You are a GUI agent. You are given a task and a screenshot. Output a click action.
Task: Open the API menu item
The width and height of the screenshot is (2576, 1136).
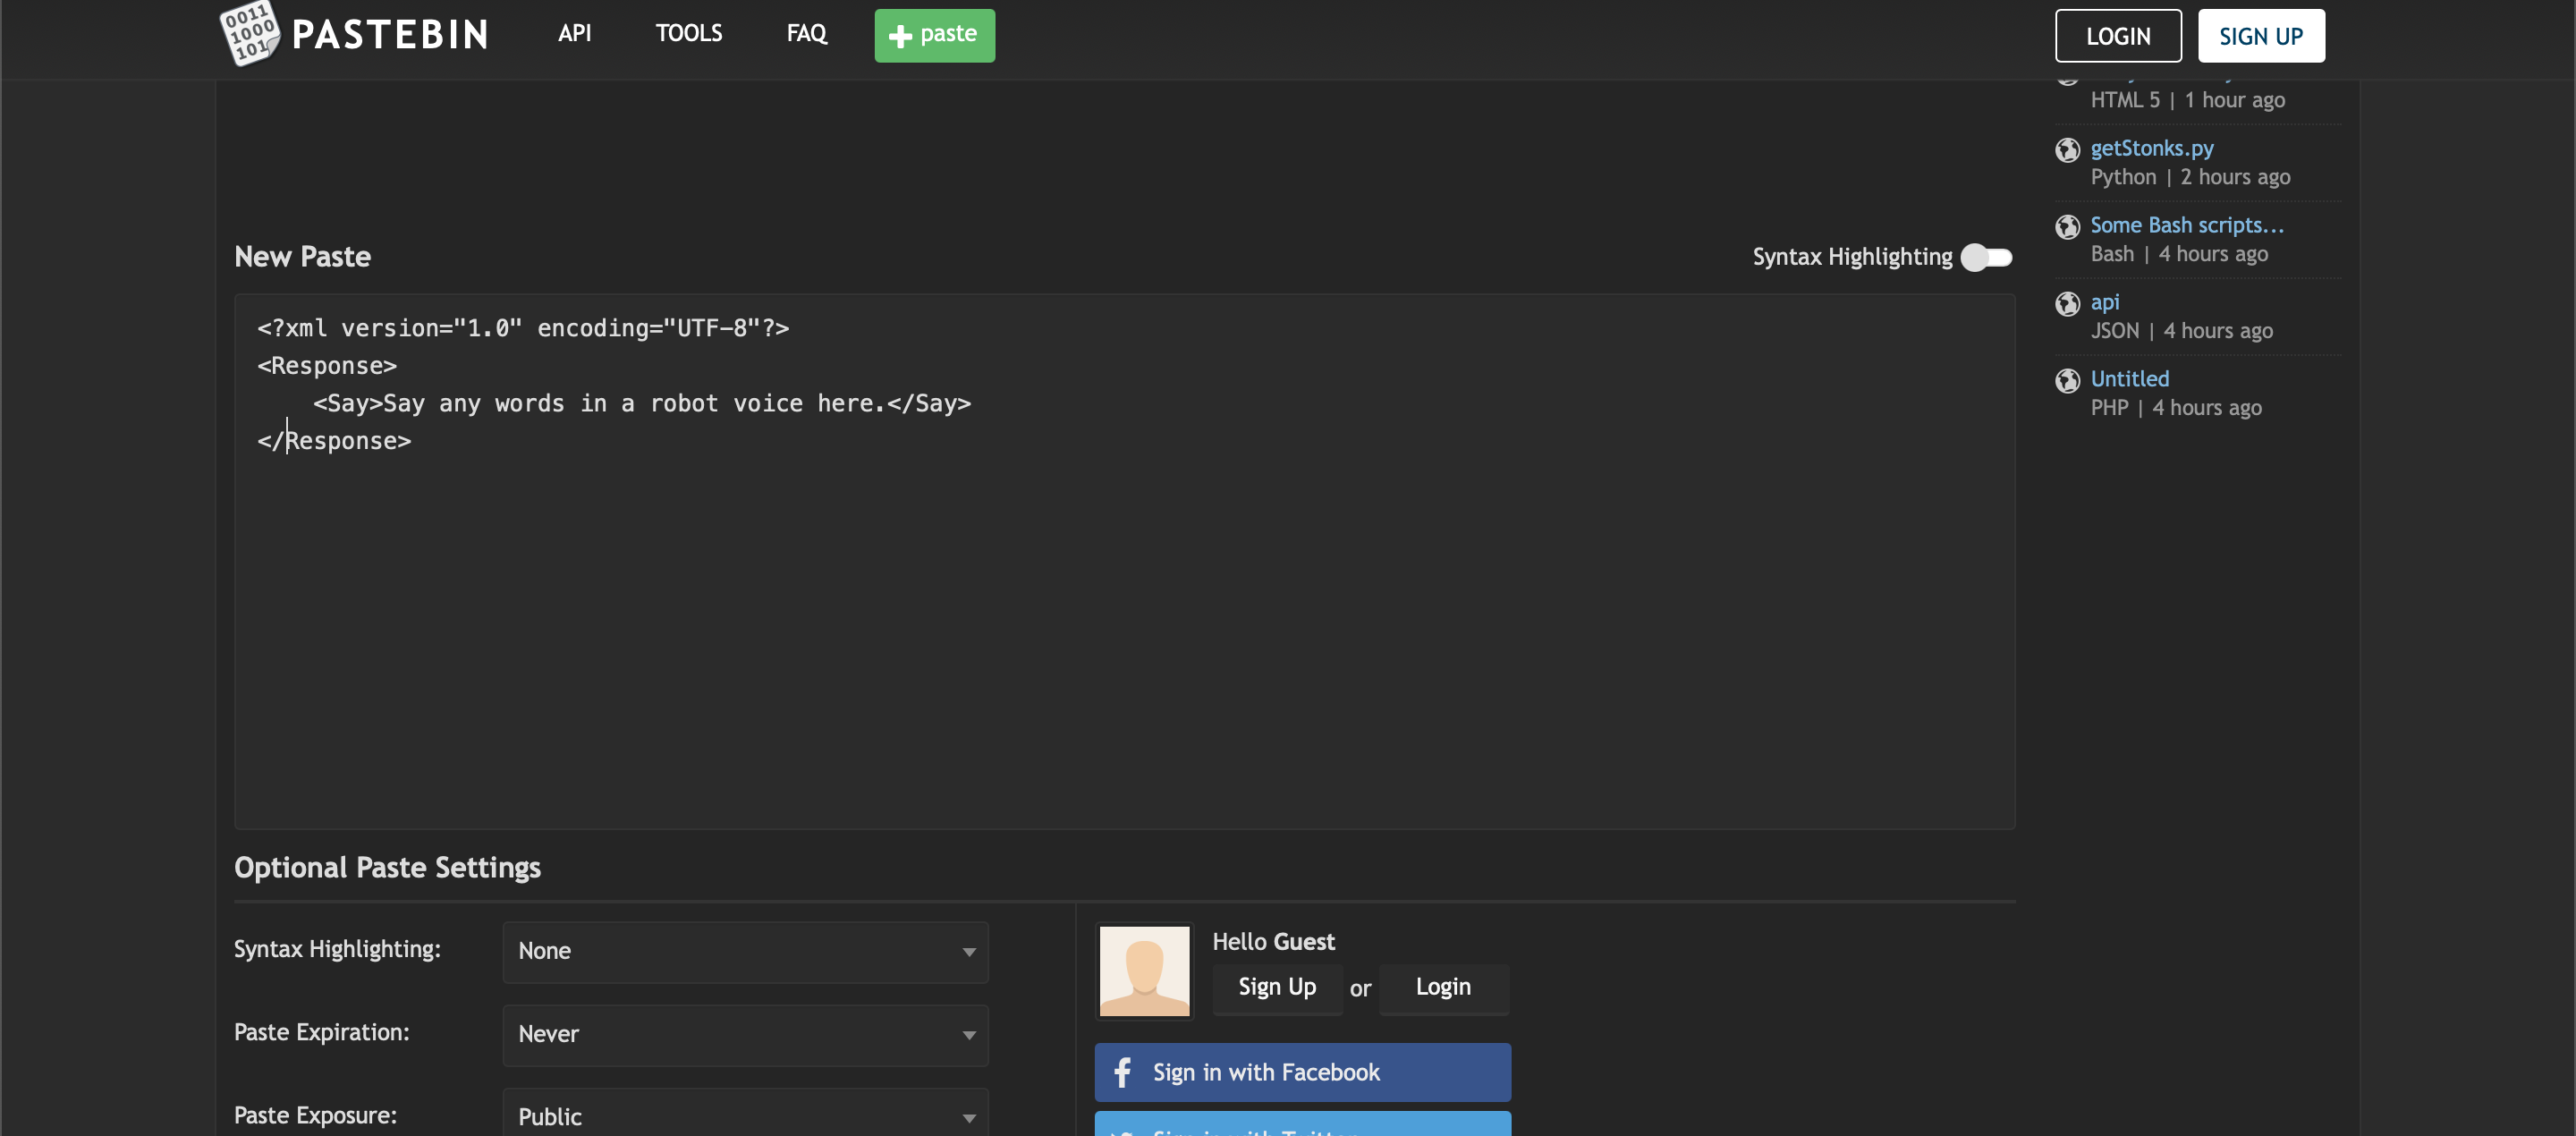574,34
